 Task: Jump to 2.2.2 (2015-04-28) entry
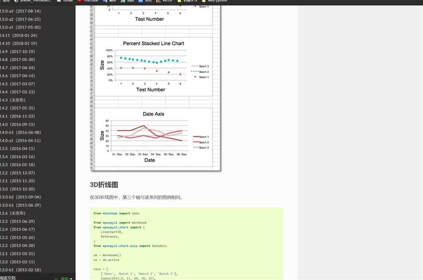(17, 245)
